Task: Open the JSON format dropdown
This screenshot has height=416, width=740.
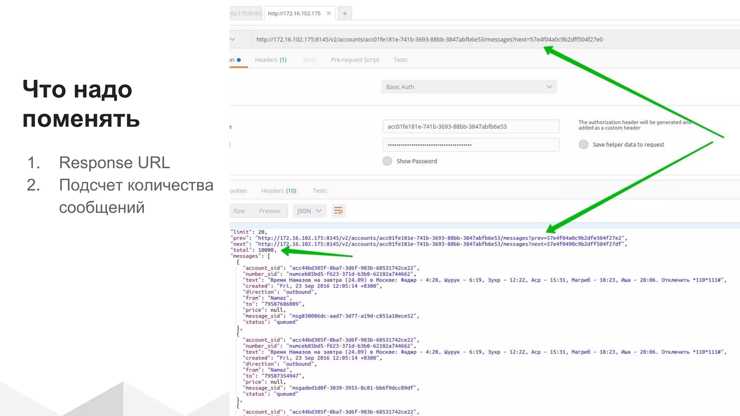Action: [x=309, y=211]
